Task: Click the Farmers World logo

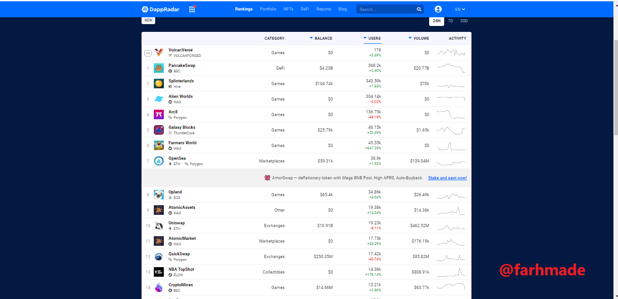Action: [159, 146]
